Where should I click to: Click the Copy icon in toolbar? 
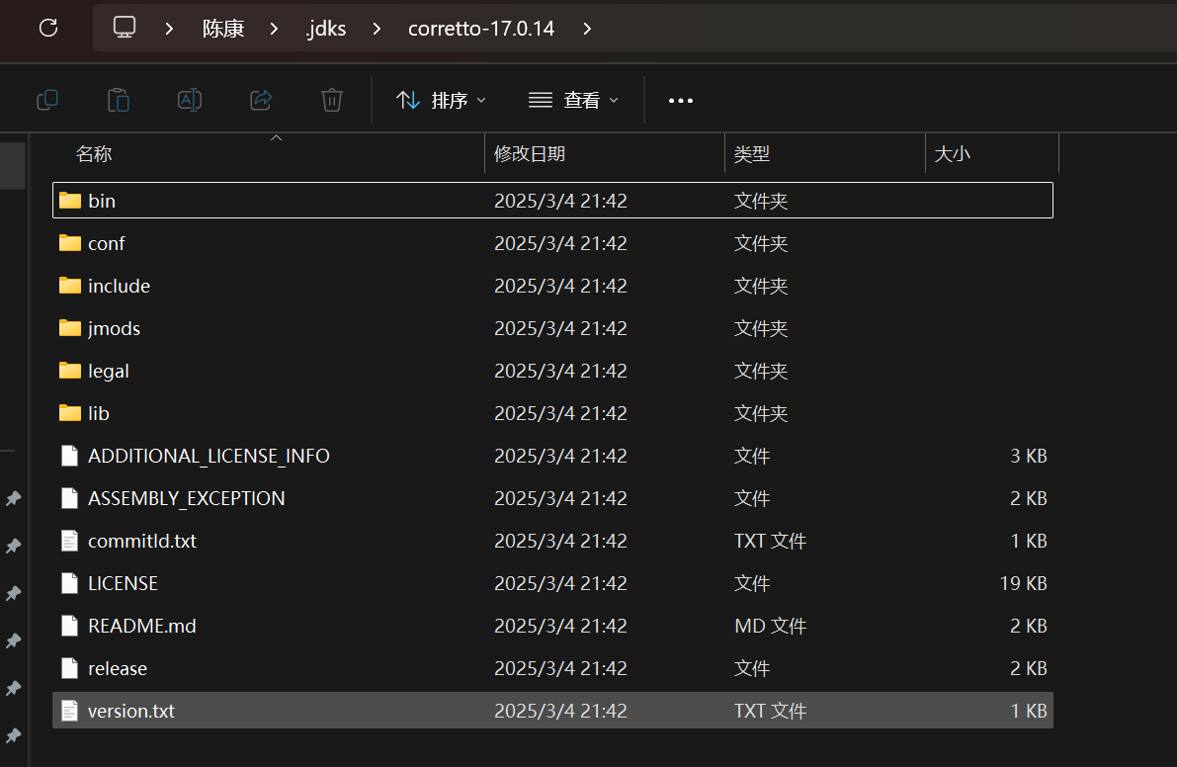click(x=47, y=100)
